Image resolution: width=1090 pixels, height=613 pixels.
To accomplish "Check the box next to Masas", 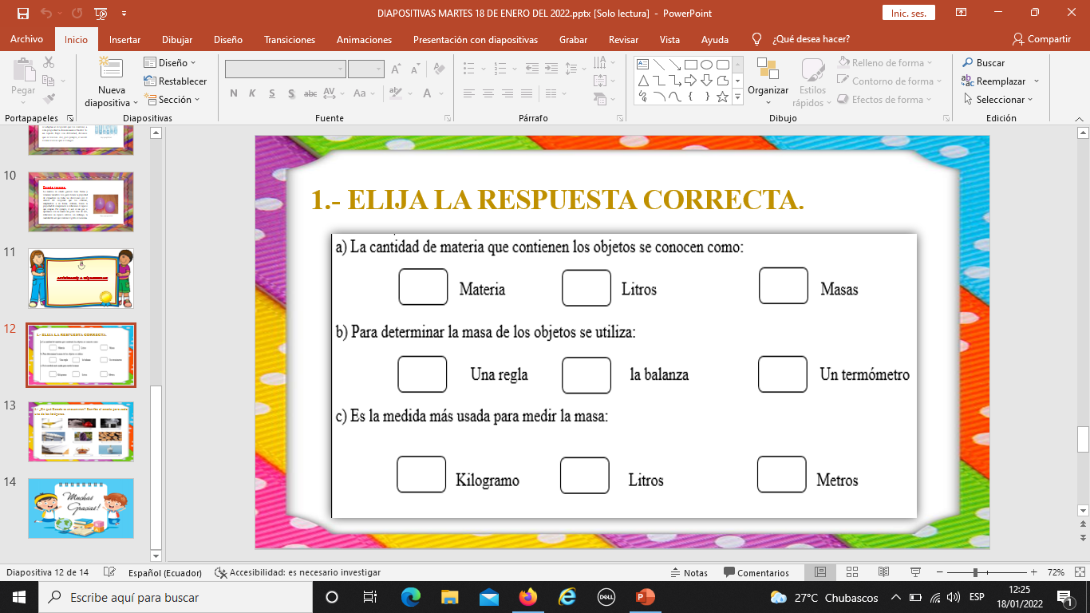I will coord(783,286).
